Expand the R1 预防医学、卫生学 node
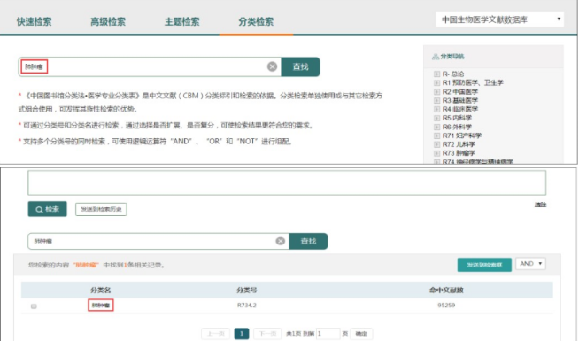Screen dimensions: 579x341 [436, 82]
